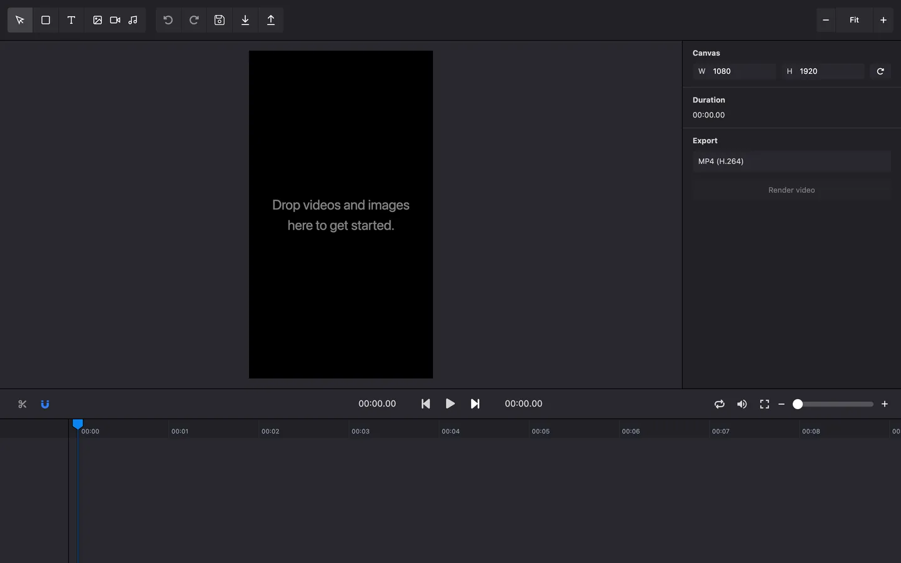Toggle loop playback

click(720, 404)
